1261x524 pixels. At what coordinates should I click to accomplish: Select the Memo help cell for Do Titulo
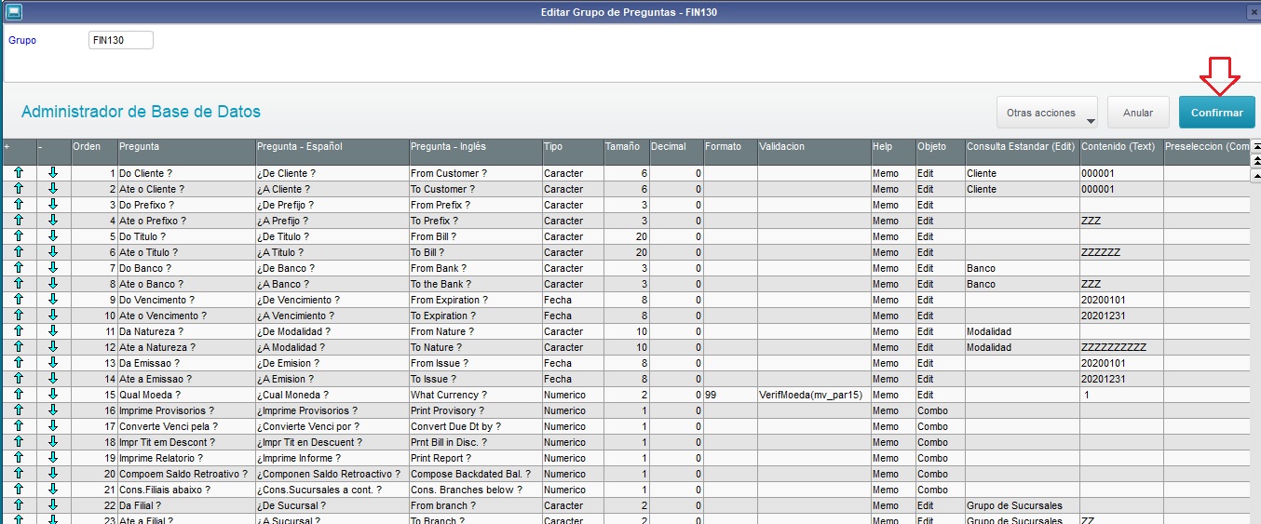click(x=893, y=236)
